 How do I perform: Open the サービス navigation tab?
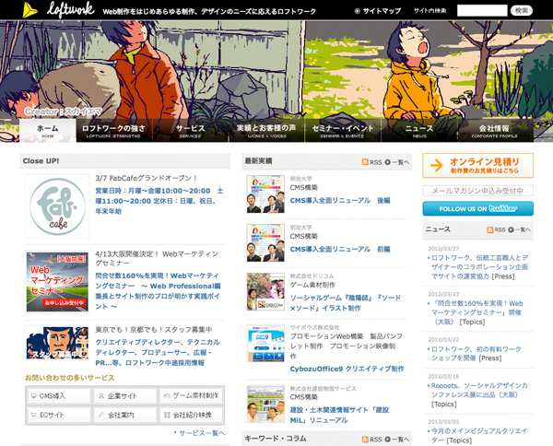(190, 131)
